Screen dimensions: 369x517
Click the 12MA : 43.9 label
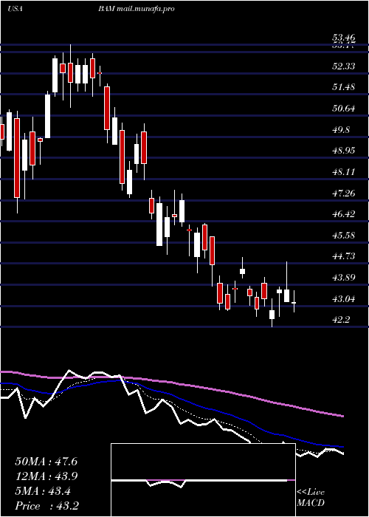(x=46, y=476)
